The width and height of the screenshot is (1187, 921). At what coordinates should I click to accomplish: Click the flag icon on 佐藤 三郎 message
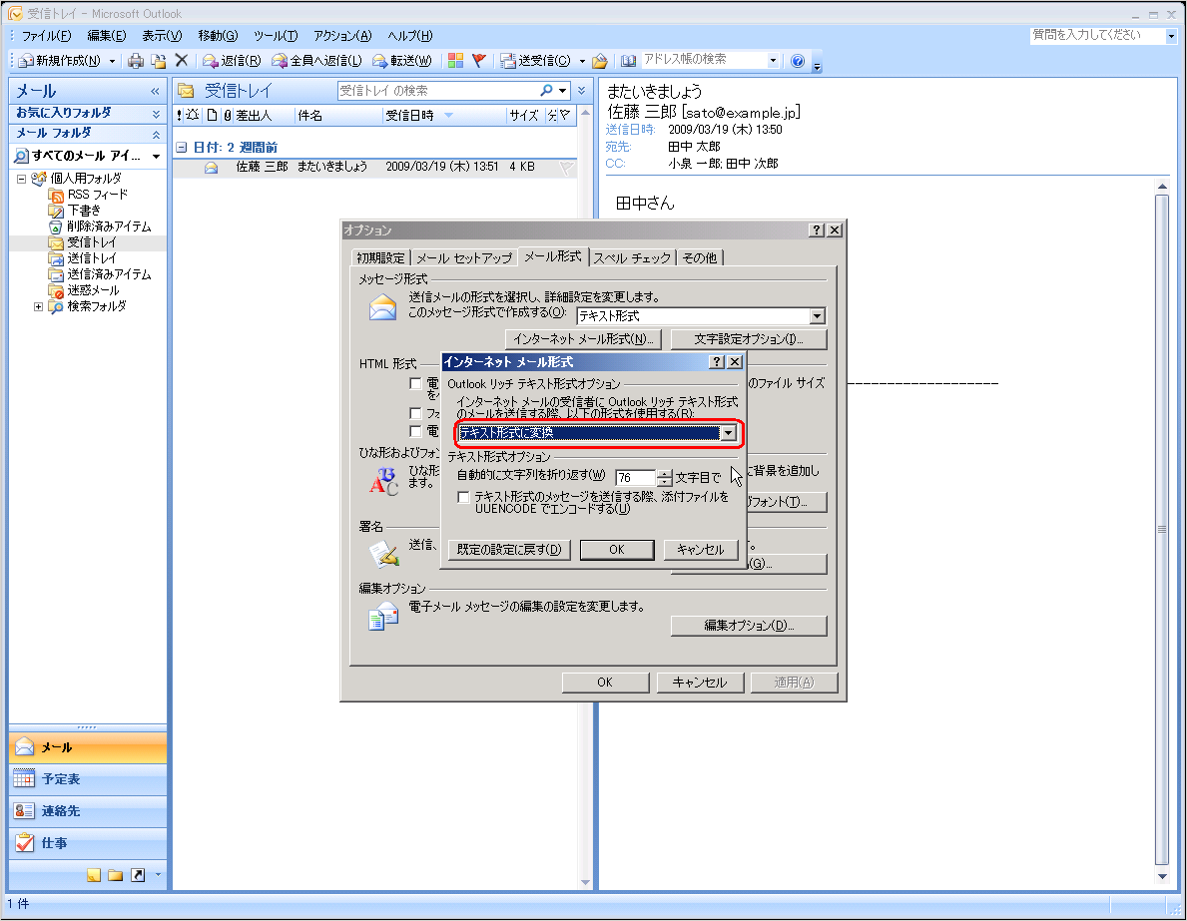tap(565, 168)
